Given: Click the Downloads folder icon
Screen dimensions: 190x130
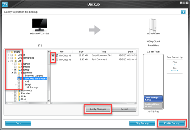Looking at the screenshot, I should [x=19, y=91].
